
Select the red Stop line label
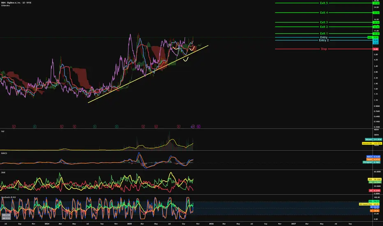[x=324, y=49]
